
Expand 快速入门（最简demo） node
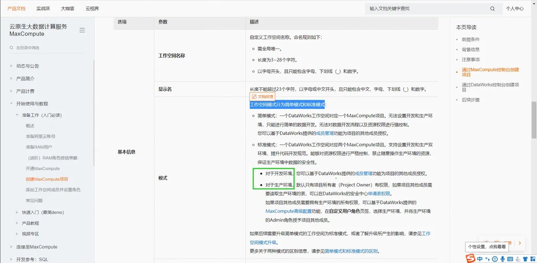(17, 212)
